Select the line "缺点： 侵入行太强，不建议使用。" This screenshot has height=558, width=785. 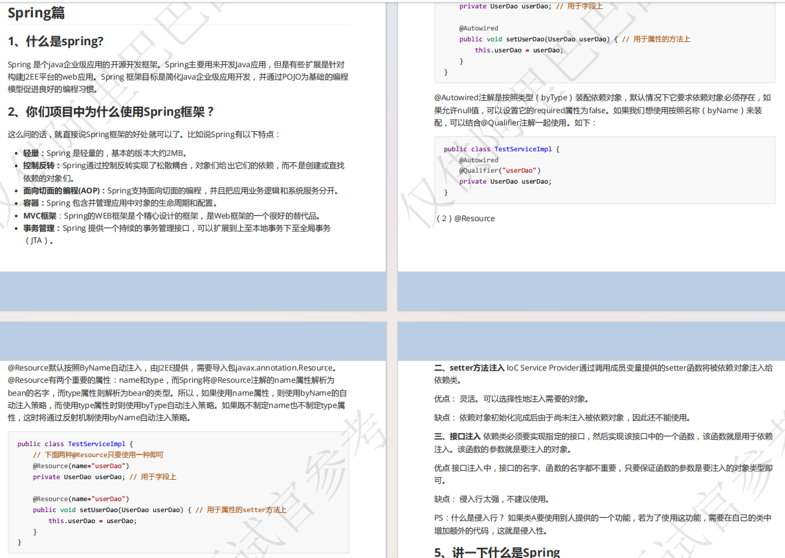[x=492, y=499]
